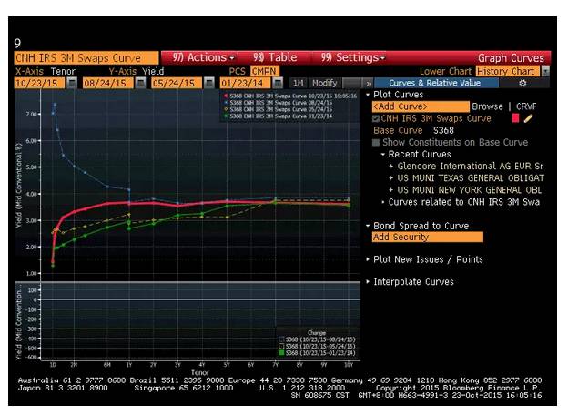Click the History Chart selection field
Viewport: 568px width, 415px height.
[x=508, y=71]
